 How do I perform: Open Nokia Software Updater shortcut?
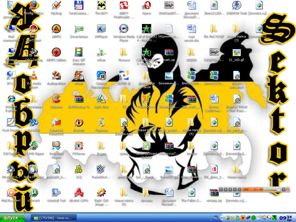pyautogui.click(x=147, y=150)
